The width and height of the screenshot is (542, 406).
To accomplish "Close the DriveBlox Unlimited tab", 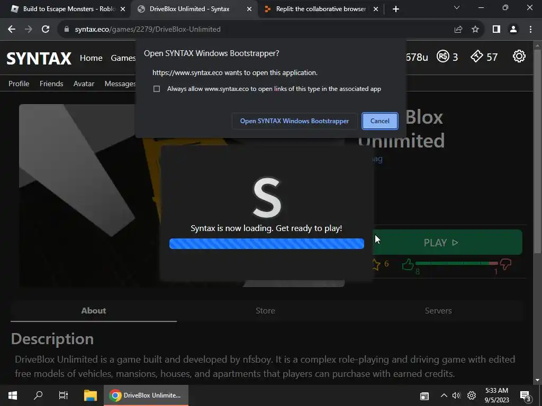I will point(249,9).
